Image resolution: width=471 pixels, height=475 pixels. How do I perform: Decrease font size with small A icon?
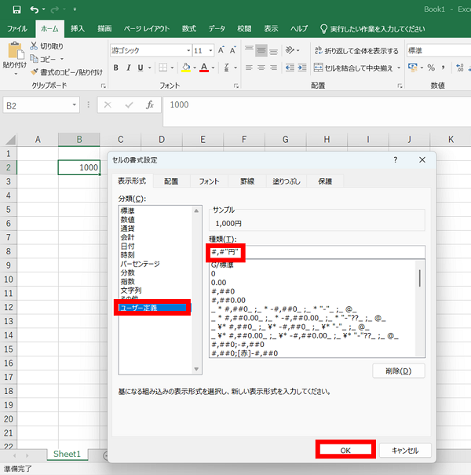tap(232, 50)
